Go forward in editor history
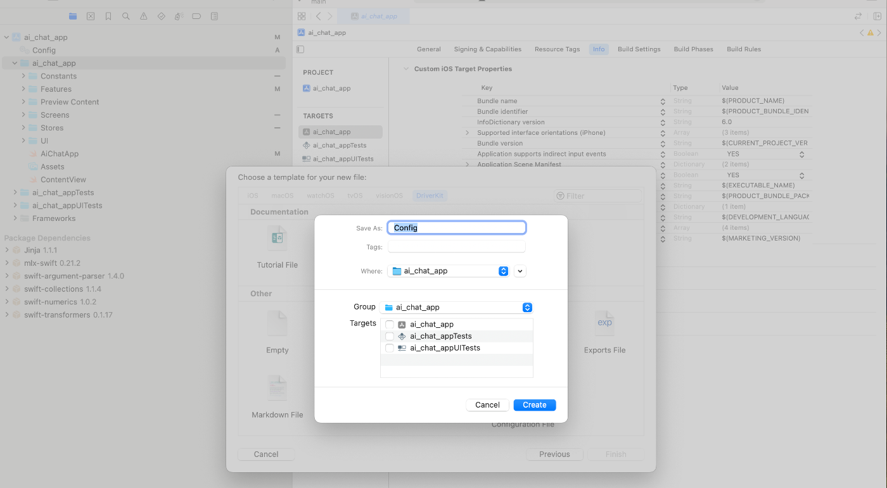This screenshot has width=887, height=488. coord(329,16)
